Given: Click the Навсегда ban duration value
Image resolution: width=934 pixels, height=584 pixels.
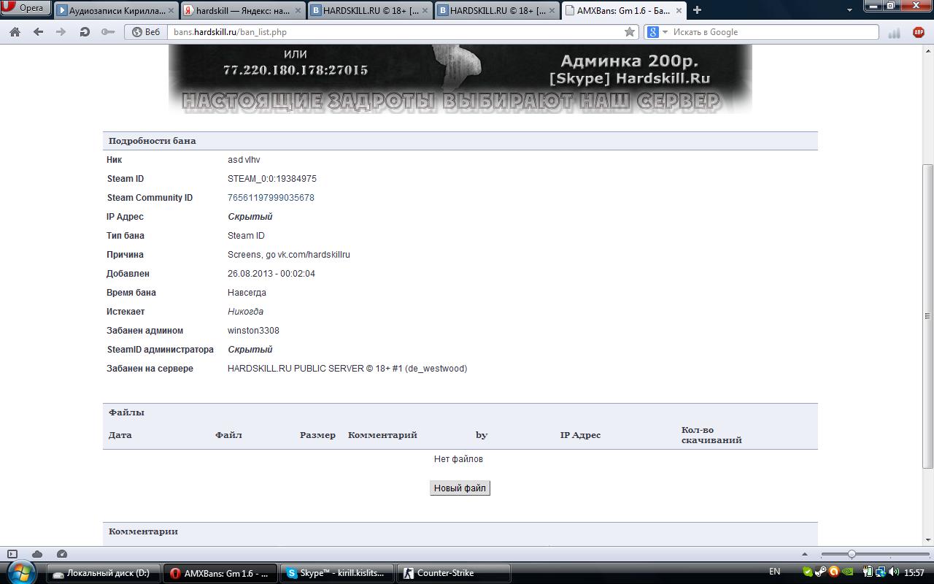Looking at the screenshot, I should [x=247, y=293].
